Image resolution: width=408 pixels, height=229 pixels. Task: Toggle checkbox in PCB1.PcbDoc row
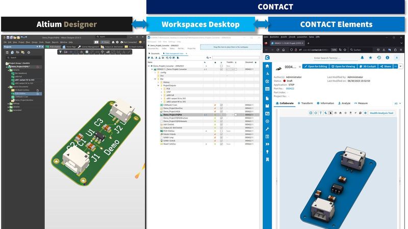(221, 131)
